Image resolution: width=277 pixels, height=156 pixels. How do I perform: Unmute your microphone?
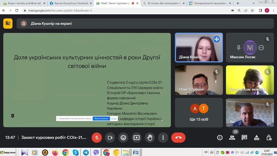97,138
